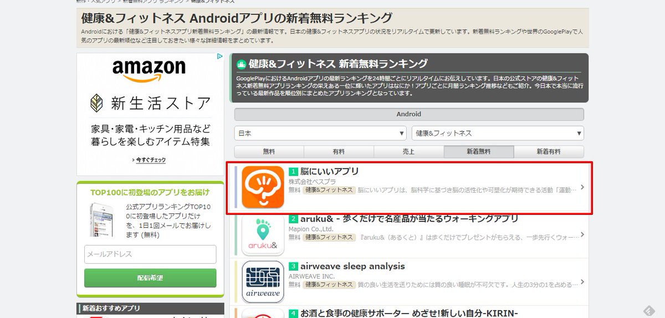Click developer name Mapion Co.,Ltd.

pos(311,229)
